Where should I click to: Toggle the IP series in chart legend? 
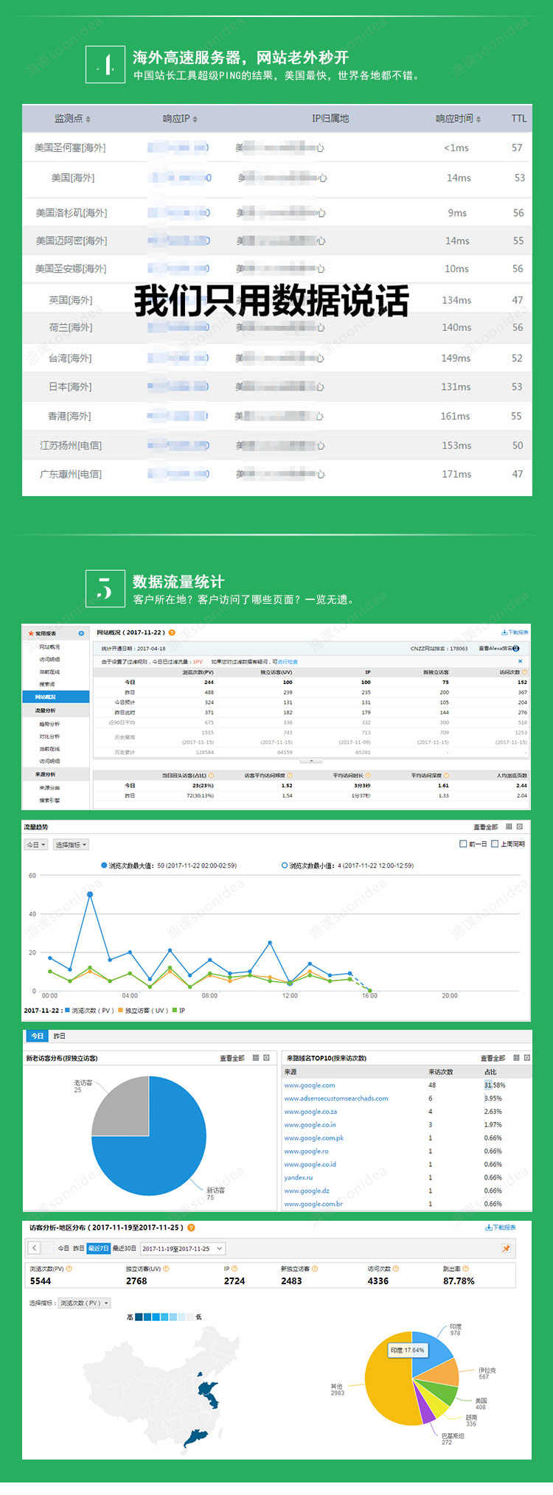[179, 1011]
